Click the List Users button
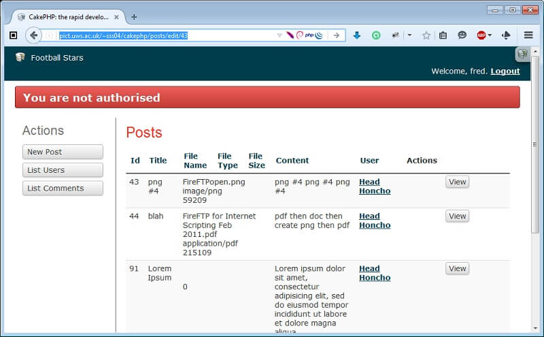The image size is (544, 337). coord(63,170)
